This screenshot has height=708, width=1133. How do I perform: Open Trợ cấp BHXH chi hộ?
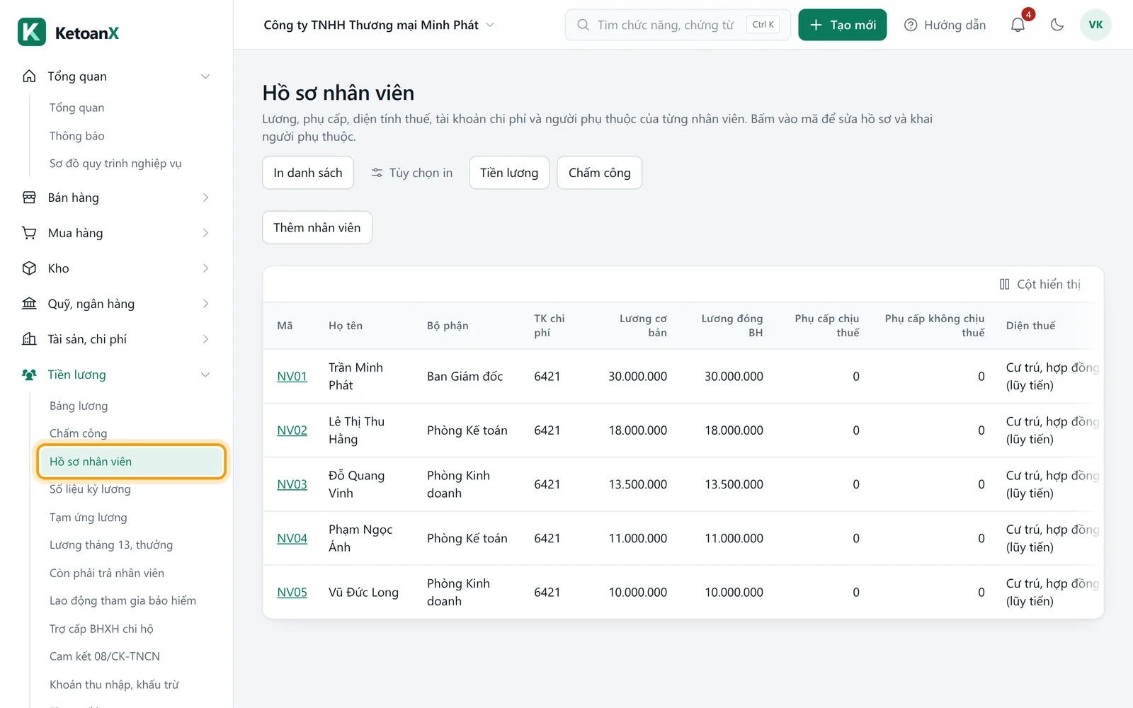pos(101,629)
